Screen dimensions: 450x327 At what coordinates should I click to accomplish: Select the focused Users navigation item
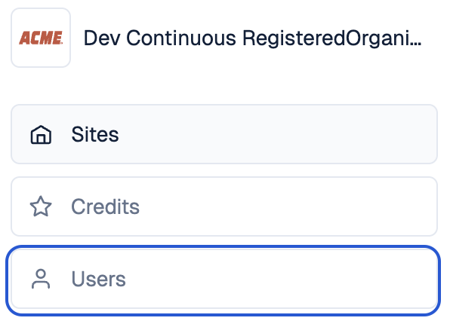(x=223, y=280)
